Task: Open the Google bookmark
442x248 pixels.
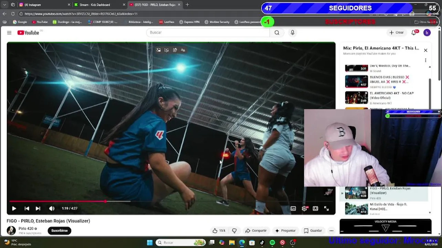Action: coord(20,22)
